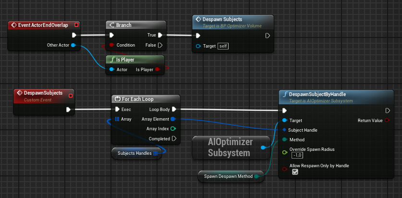Click the DespawnSubjects custom event delegate pin
This screenshot has width=402, height=198.
(71, 96)
